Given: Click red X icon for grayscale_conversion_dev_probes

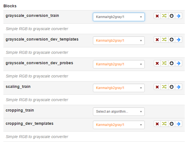Looking at the screenshot, I should pos(157,63).
